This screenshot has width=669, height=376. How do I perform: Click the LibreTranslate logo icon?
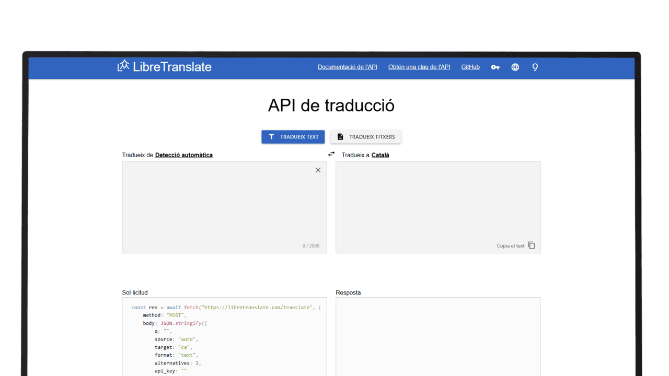click(123, 66)
